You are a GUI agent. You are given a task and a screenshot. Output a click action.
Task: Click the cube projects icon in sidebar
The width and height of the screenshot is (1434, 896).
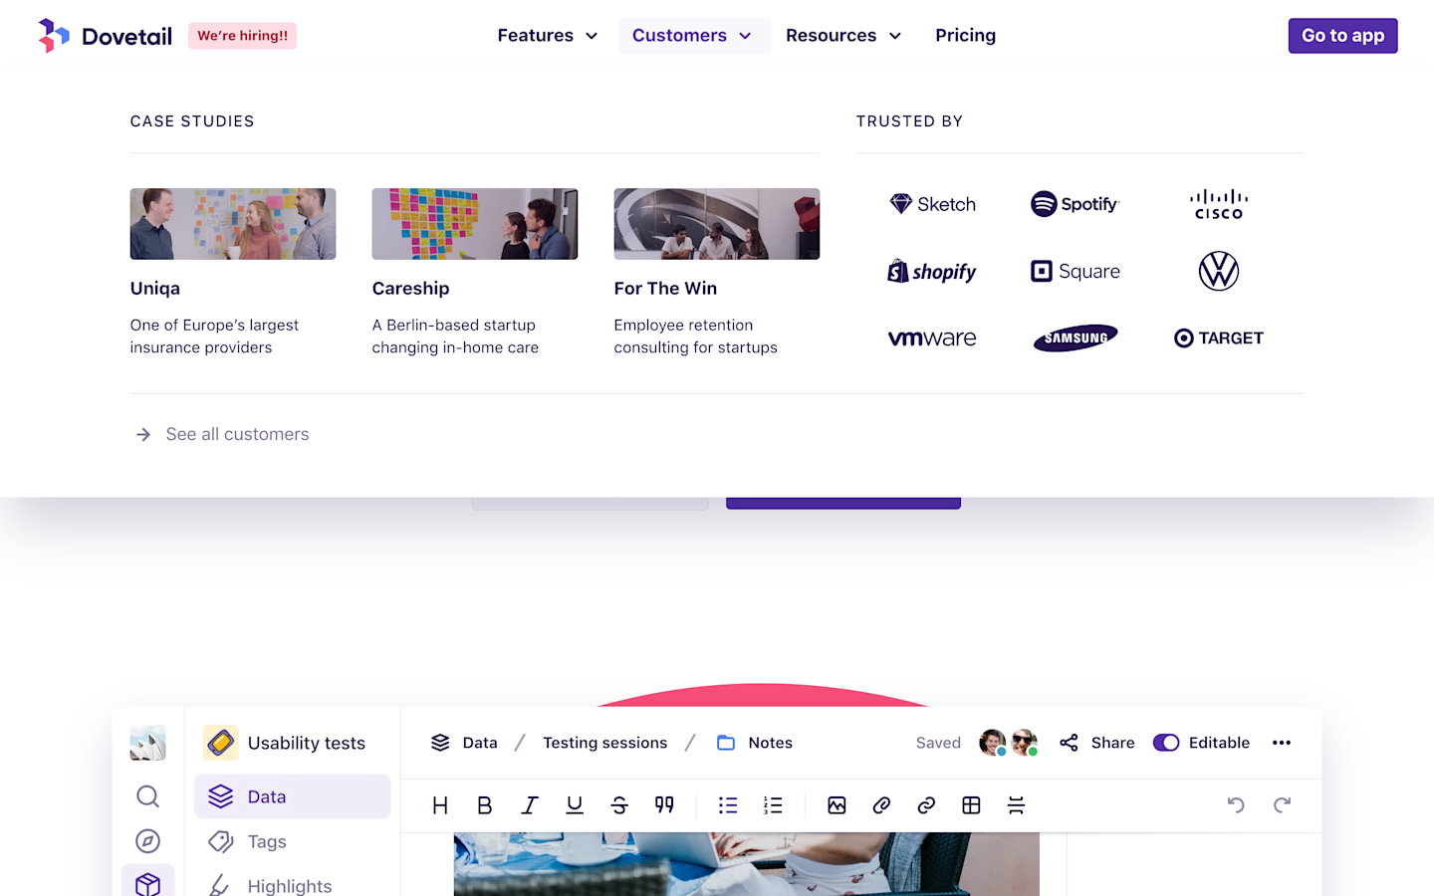147,884
